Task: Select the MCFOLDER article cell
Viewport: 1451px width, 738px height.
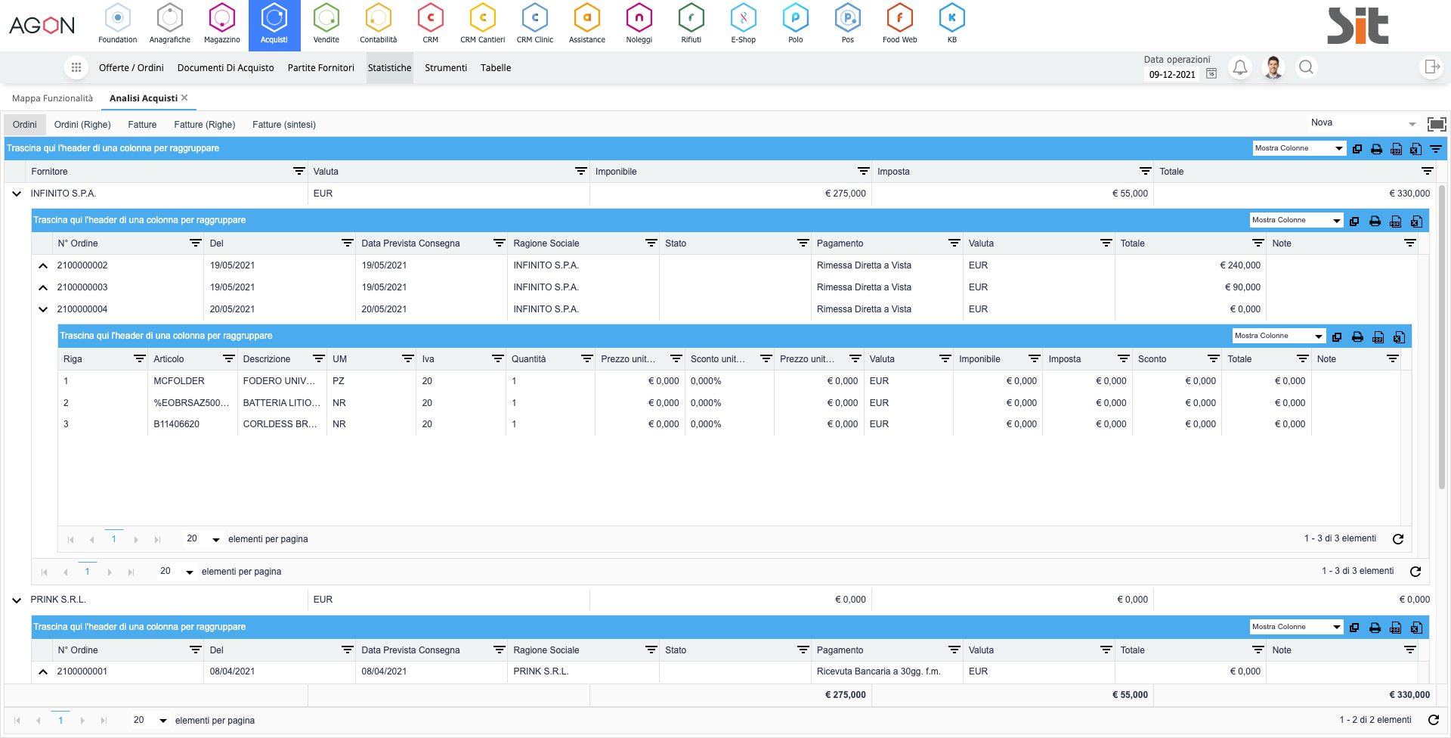Action: (x=192, y=381)
